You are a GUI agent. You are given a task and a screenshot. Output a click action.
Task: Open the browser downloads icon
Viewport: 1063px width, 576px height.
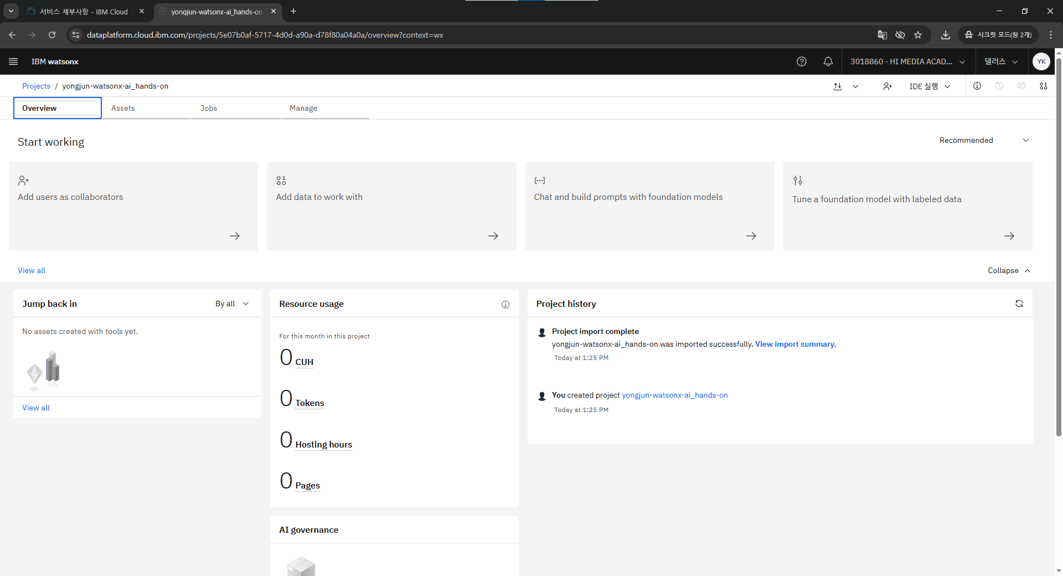pos(946,35)
